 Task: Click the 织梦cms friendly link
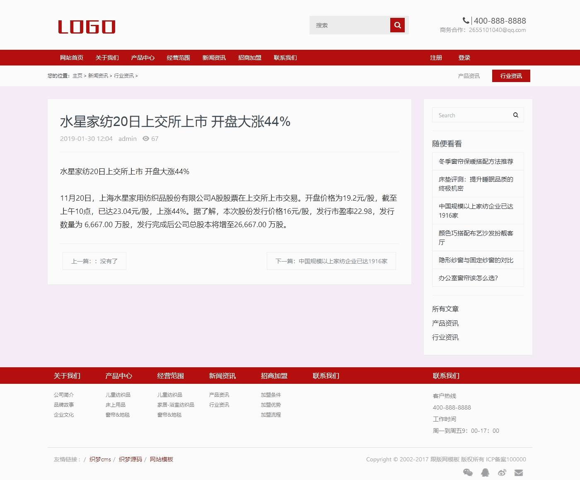100,459
